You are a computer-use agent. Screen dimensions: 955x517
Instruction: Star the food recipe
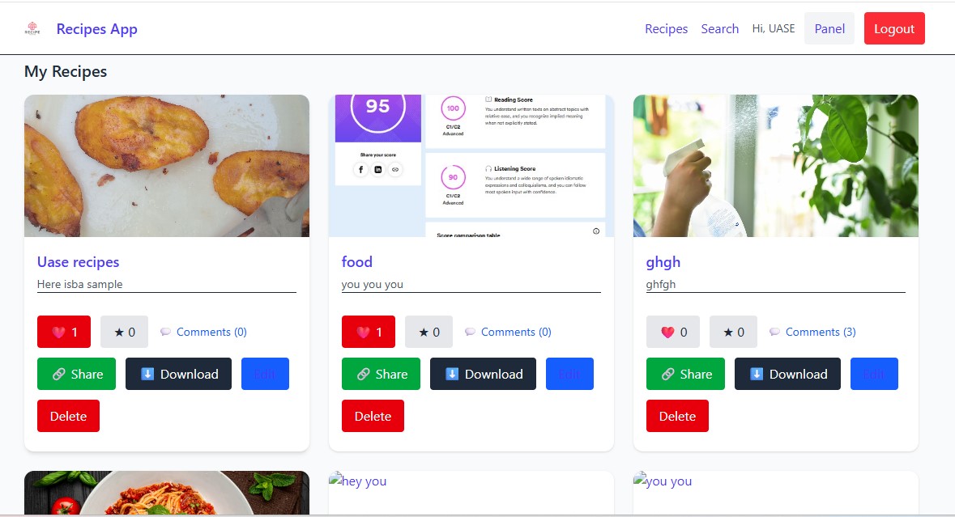point(428,332)
